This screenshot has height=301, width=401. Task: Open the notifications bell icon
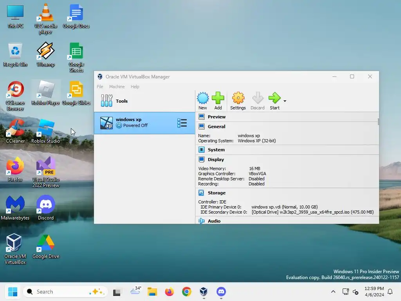pos(390,292)
